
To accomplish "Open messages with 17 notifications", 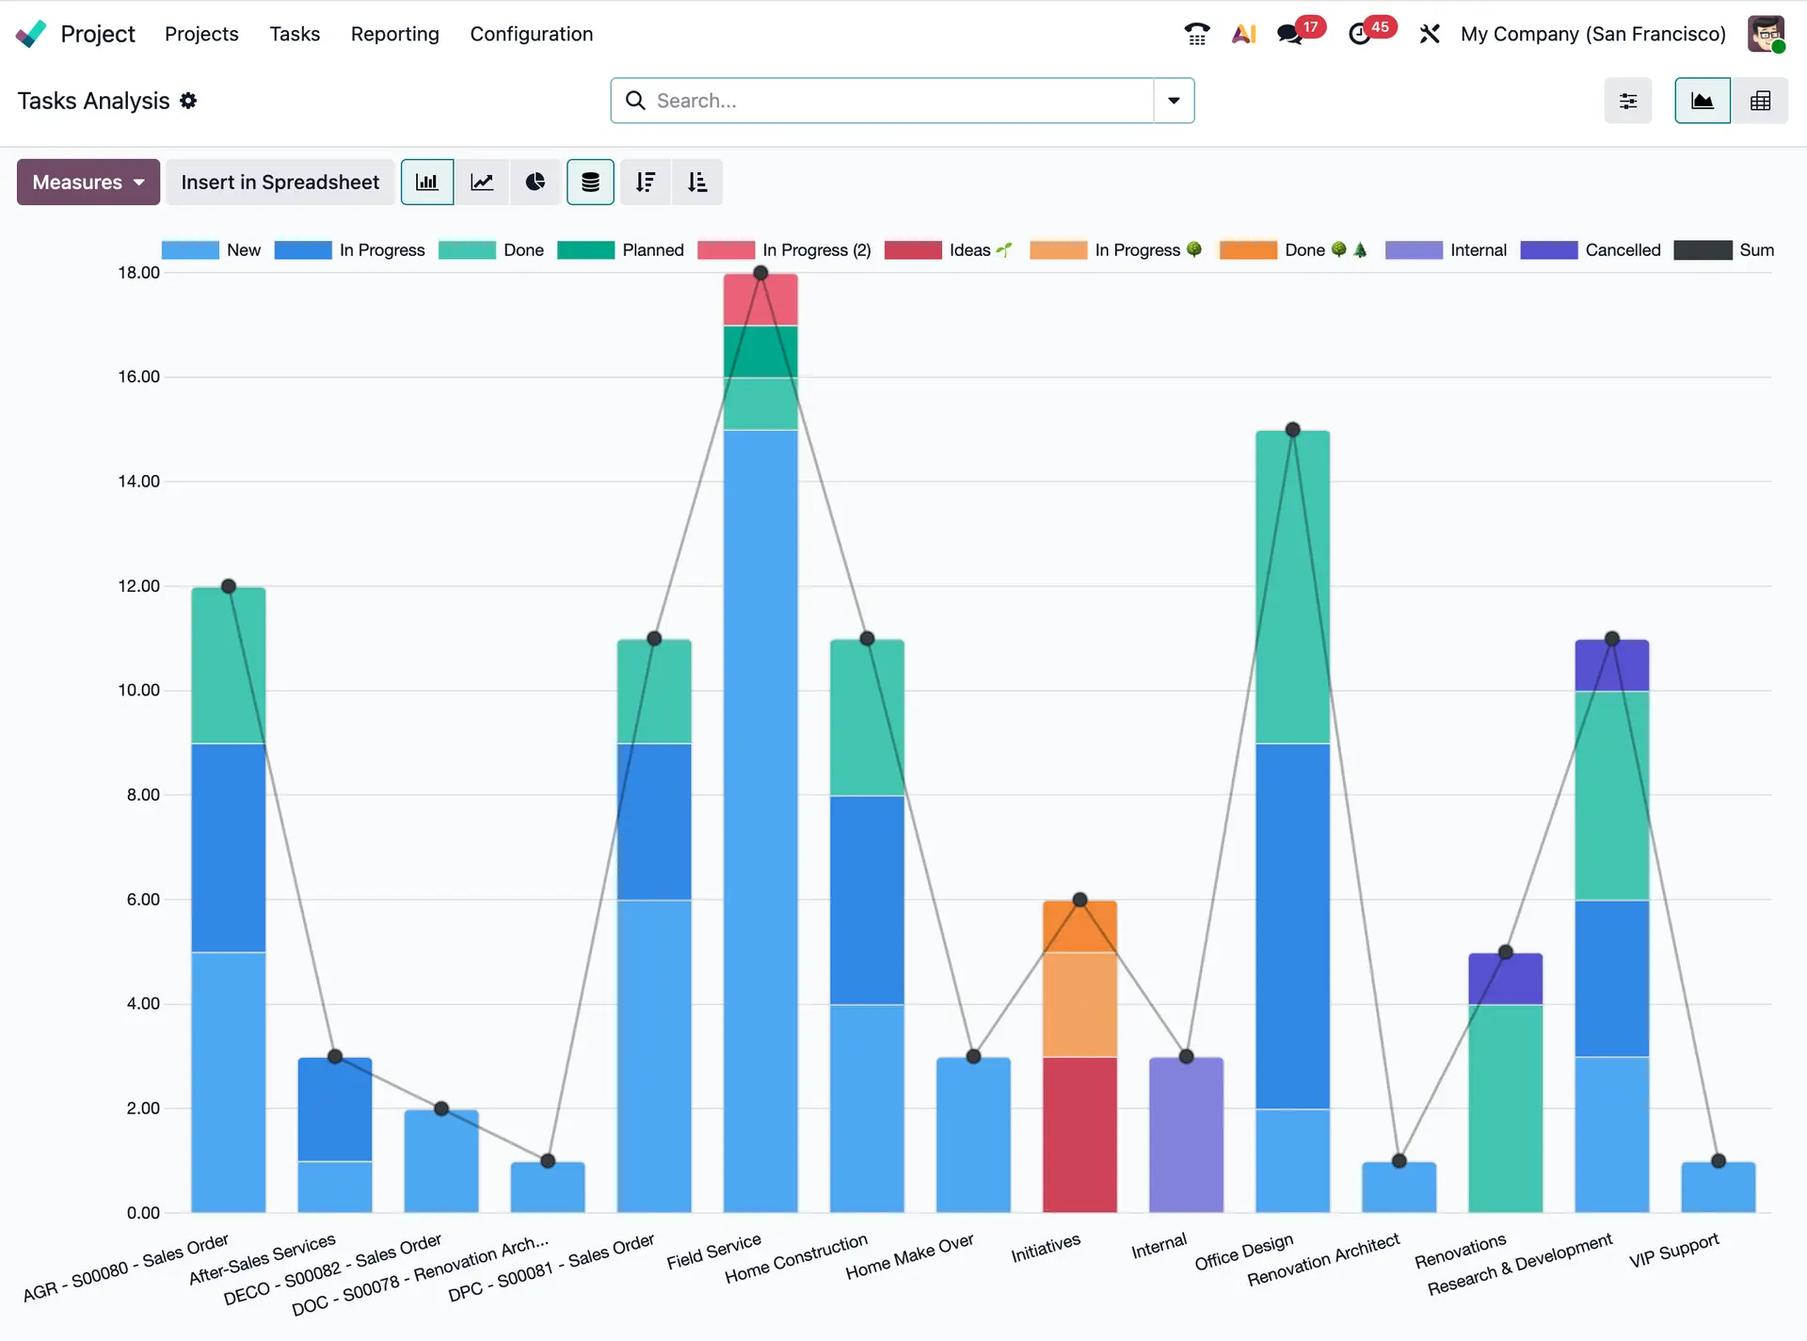I will (1289, 34).
